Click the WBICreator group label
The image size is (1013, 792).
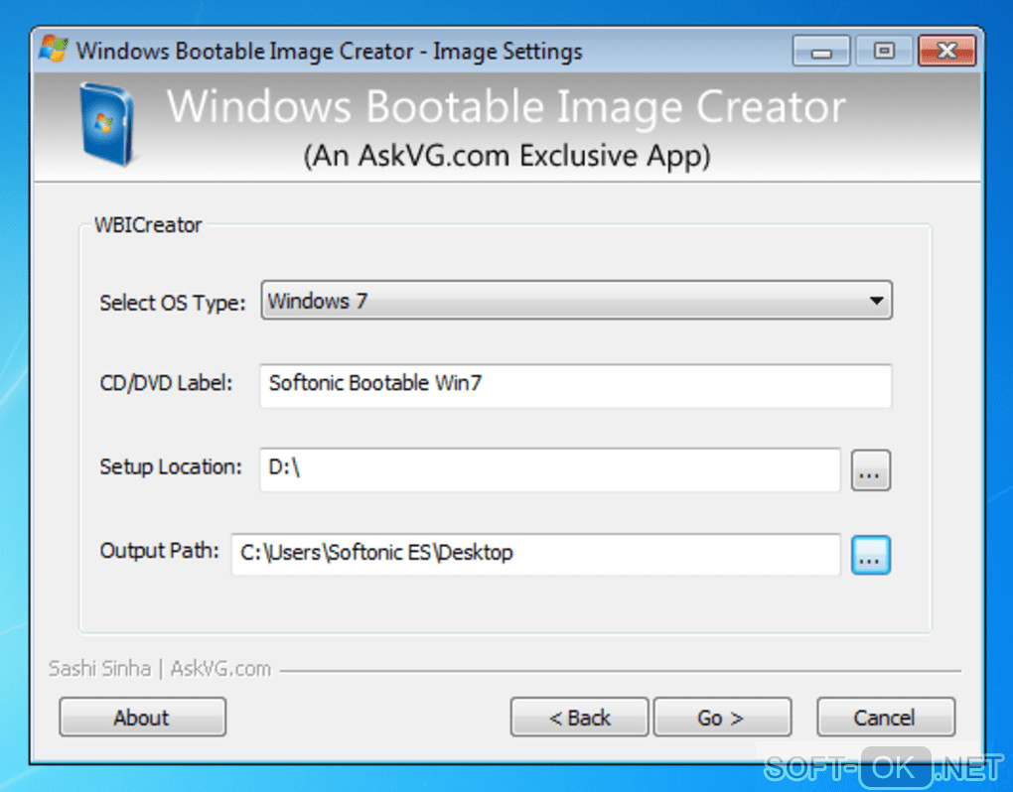(x=148, y=224)
